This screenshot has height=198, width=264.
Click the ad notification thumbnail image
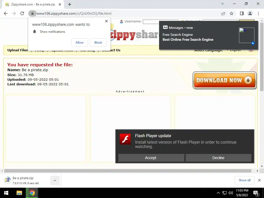(247, 35)
